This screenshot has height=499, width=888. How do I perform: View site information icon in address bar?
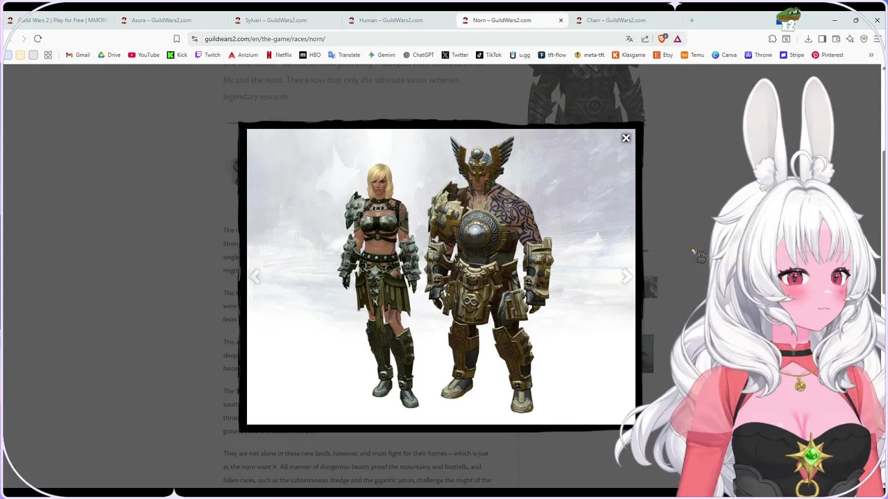195,39
